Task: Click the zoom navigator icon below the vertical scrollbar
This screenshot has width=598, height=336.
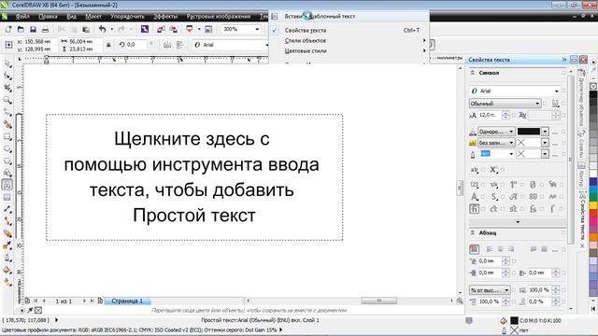Action: pyautogui.click(x=460, y=301)
